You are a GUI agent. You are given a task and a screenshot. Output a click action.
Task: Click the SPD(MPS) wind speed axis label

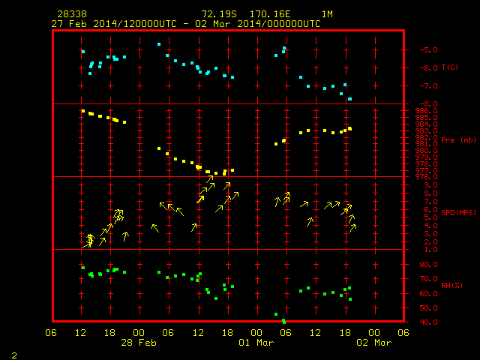click(458, 212)
